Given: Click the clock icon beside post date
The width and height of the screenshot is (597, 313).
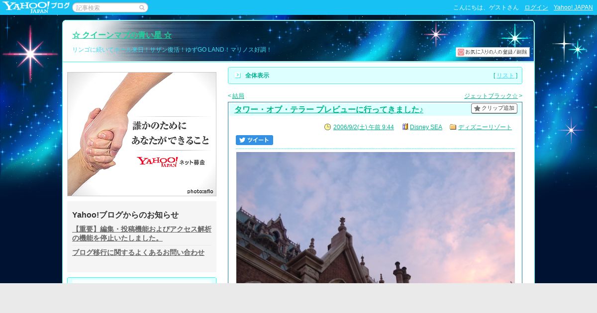Looking at the screenshot, I should (x=327, y=127).
